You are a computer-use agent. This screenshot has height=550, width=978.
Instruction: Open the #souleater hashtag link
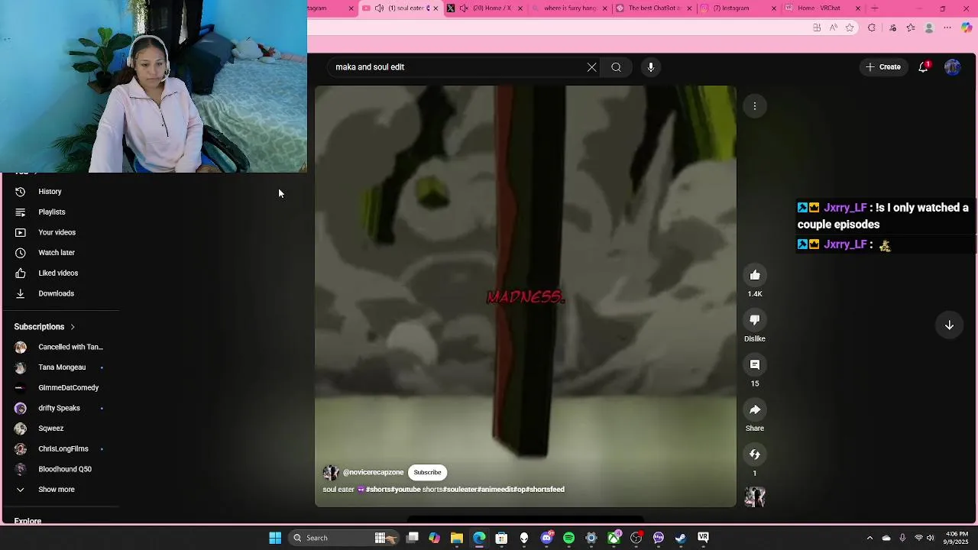click(460, 490)
